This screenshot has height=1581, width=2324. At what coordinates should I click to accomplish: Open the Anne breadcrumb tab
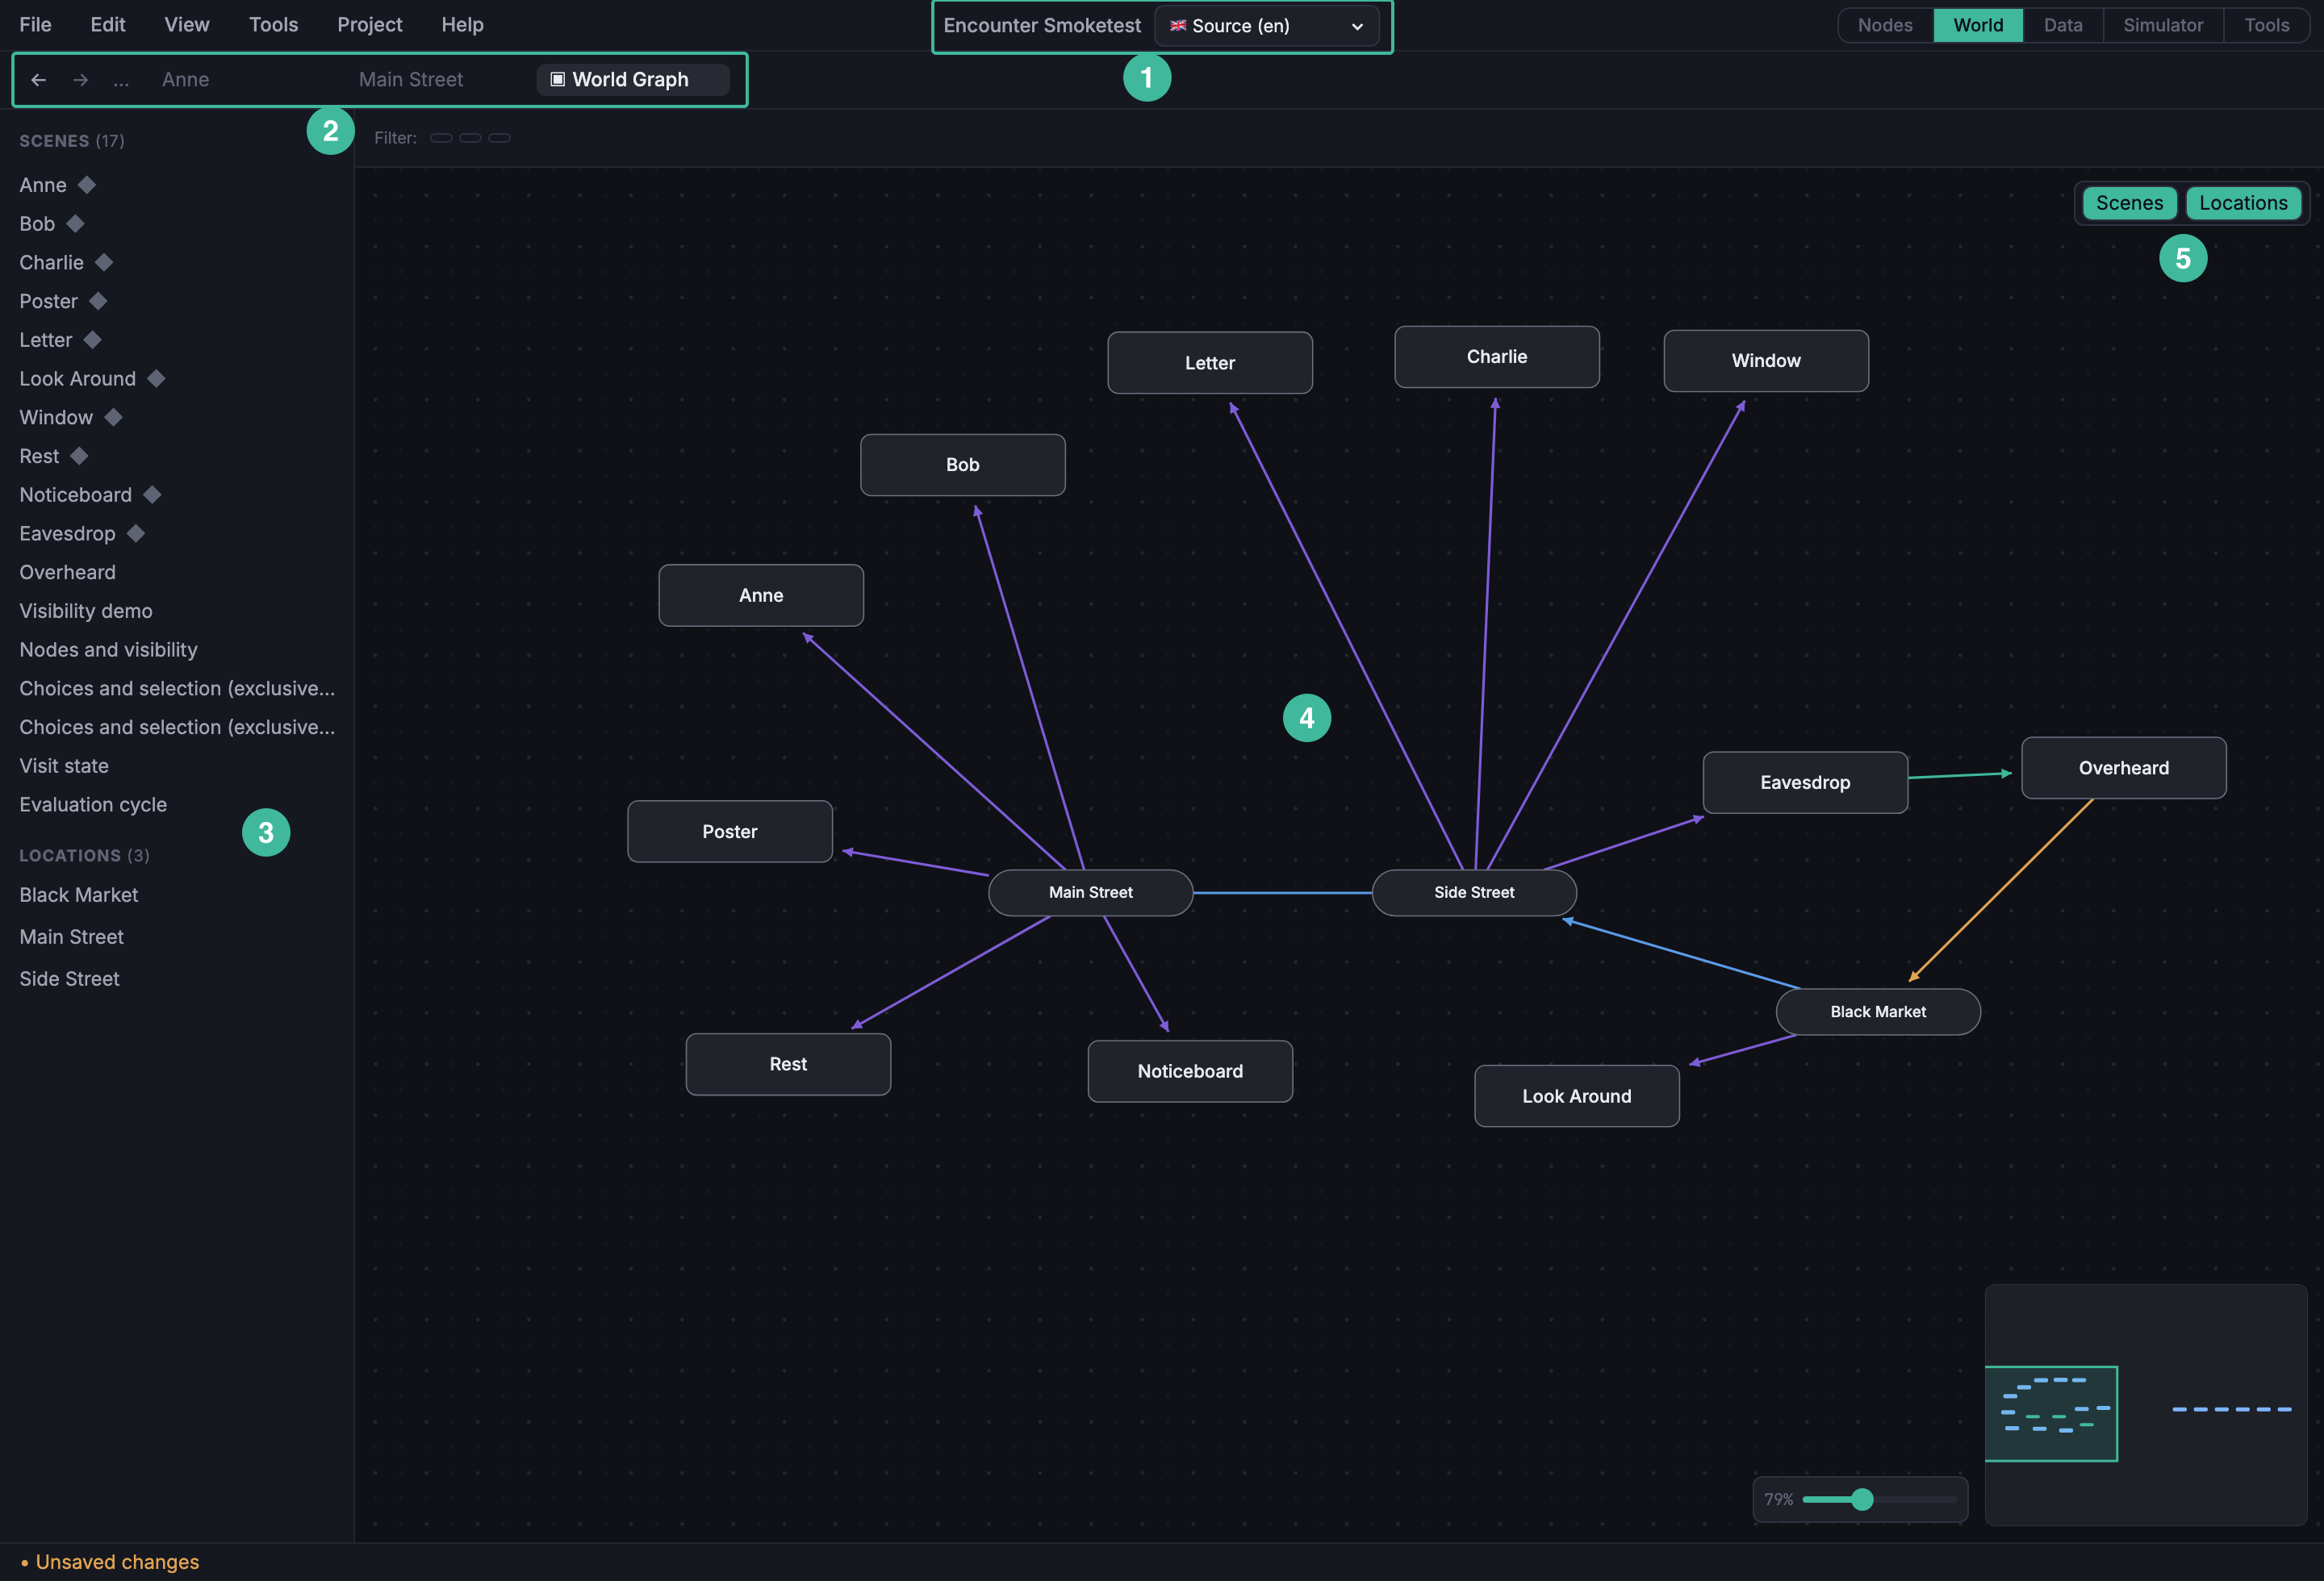pos(186,80)
